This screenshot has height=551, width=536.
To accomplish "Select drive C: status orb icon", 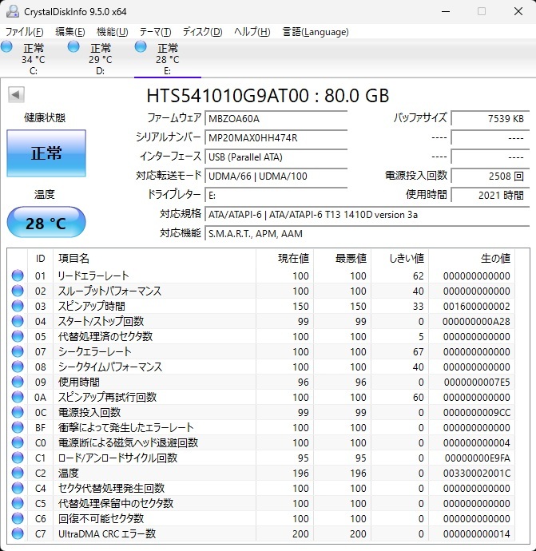I will tap(7, 48).
